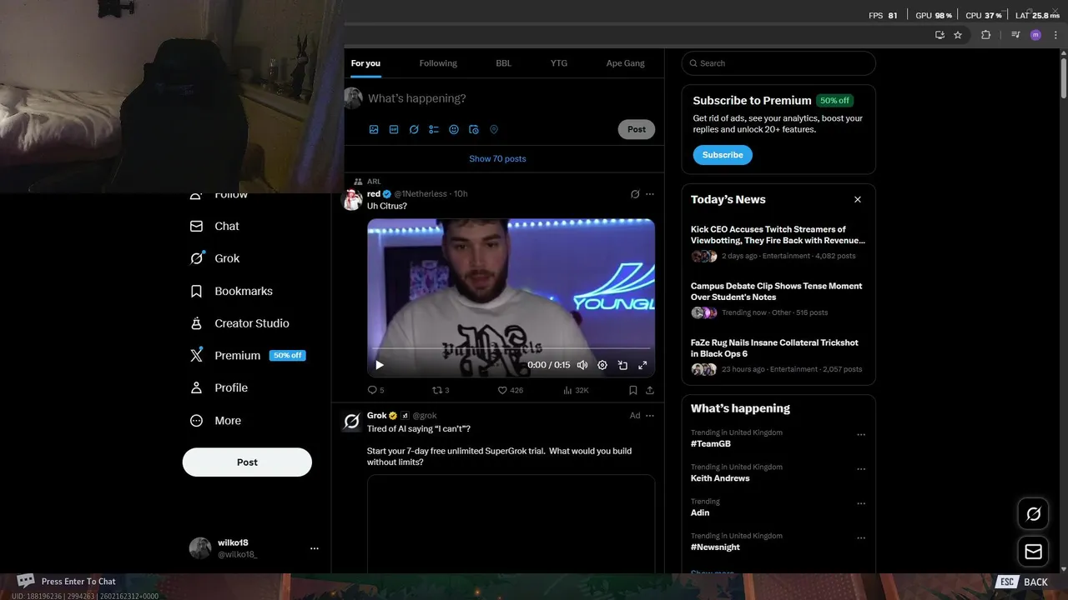Screen dimensions: 1068x600
Task: Open browser extensions puzzle icon
Action: coord(986,35)
